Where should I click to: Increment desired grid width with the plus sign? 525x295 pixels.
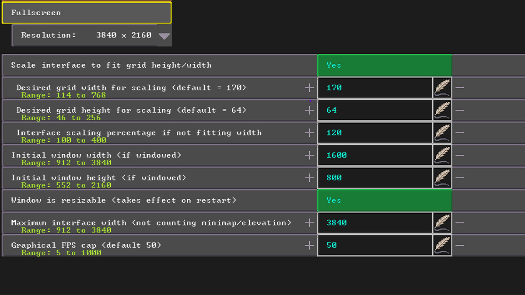tap(310, 87)
